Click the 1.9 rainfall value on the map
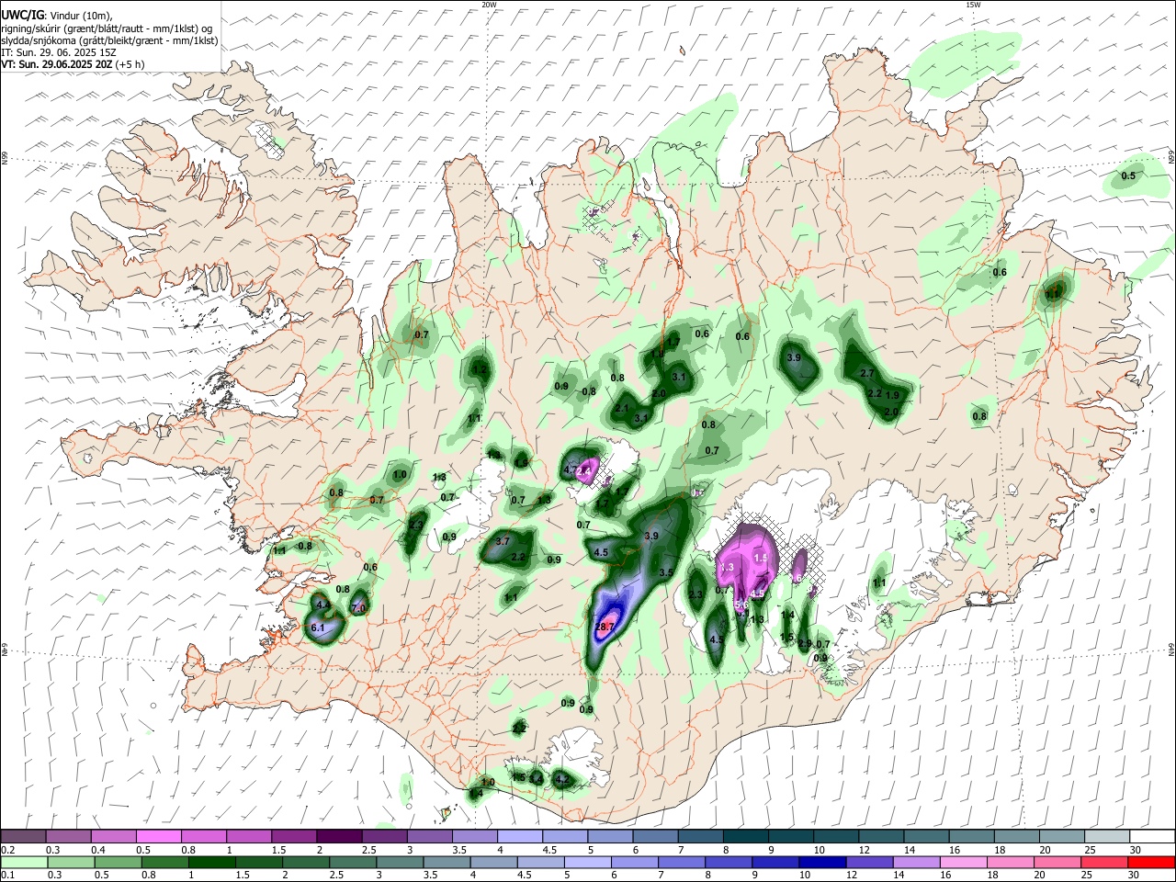This screenshot has width=1176, height=882. click(x=892, y=395)
